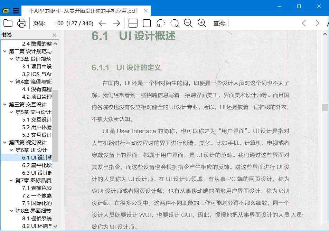Screen dimensions: 329x231
Task: Open a PDF file using the folder icon
Action: (x=8, y=23)
